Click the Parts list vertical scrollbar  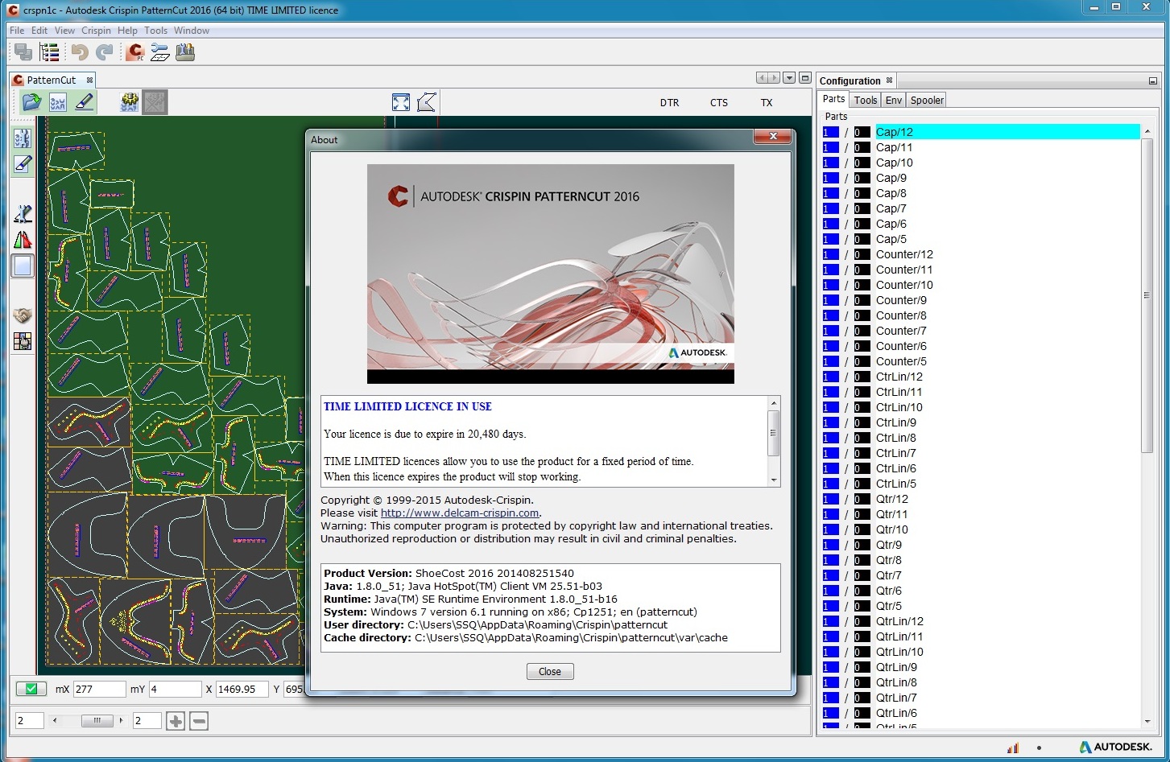[x=1147, y=295]
